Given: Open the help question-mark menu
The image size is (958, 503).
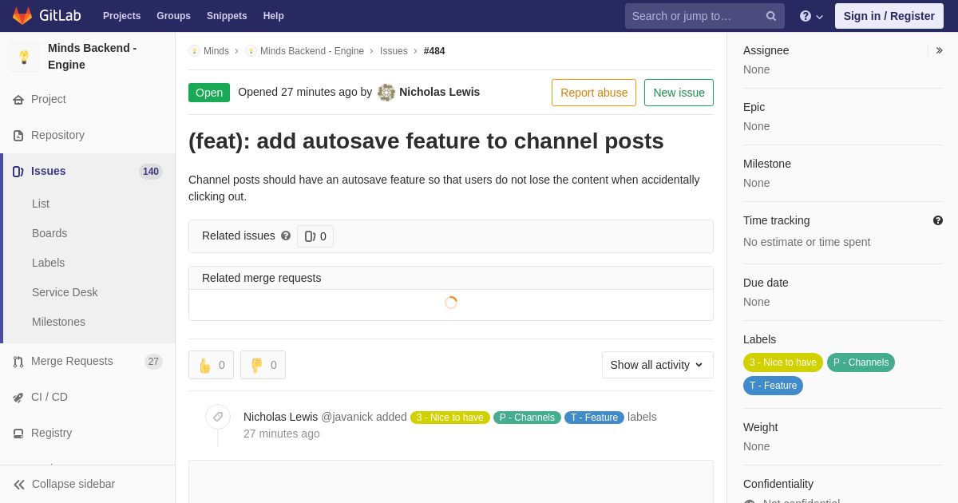Looking at the screenshot, I should 811,16.
